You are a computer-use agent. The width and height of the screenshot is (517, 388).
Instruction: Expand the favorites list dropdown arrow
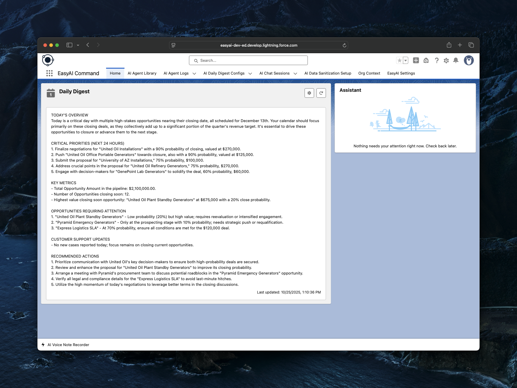coord(406,61)
